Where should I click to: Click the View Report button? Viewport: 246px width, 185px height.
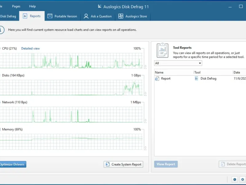coord(166,164)
